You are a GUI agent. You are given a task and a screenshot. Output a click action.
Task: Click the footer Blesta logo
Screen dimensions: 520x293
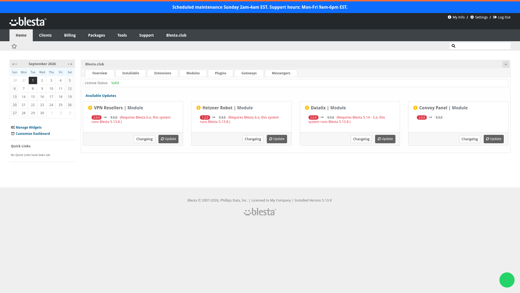(x=260, y=212)
